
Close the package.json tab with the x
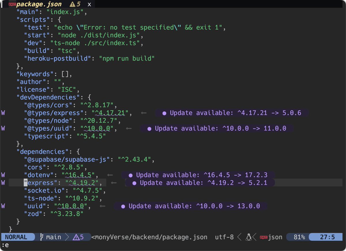coord(89,5)
